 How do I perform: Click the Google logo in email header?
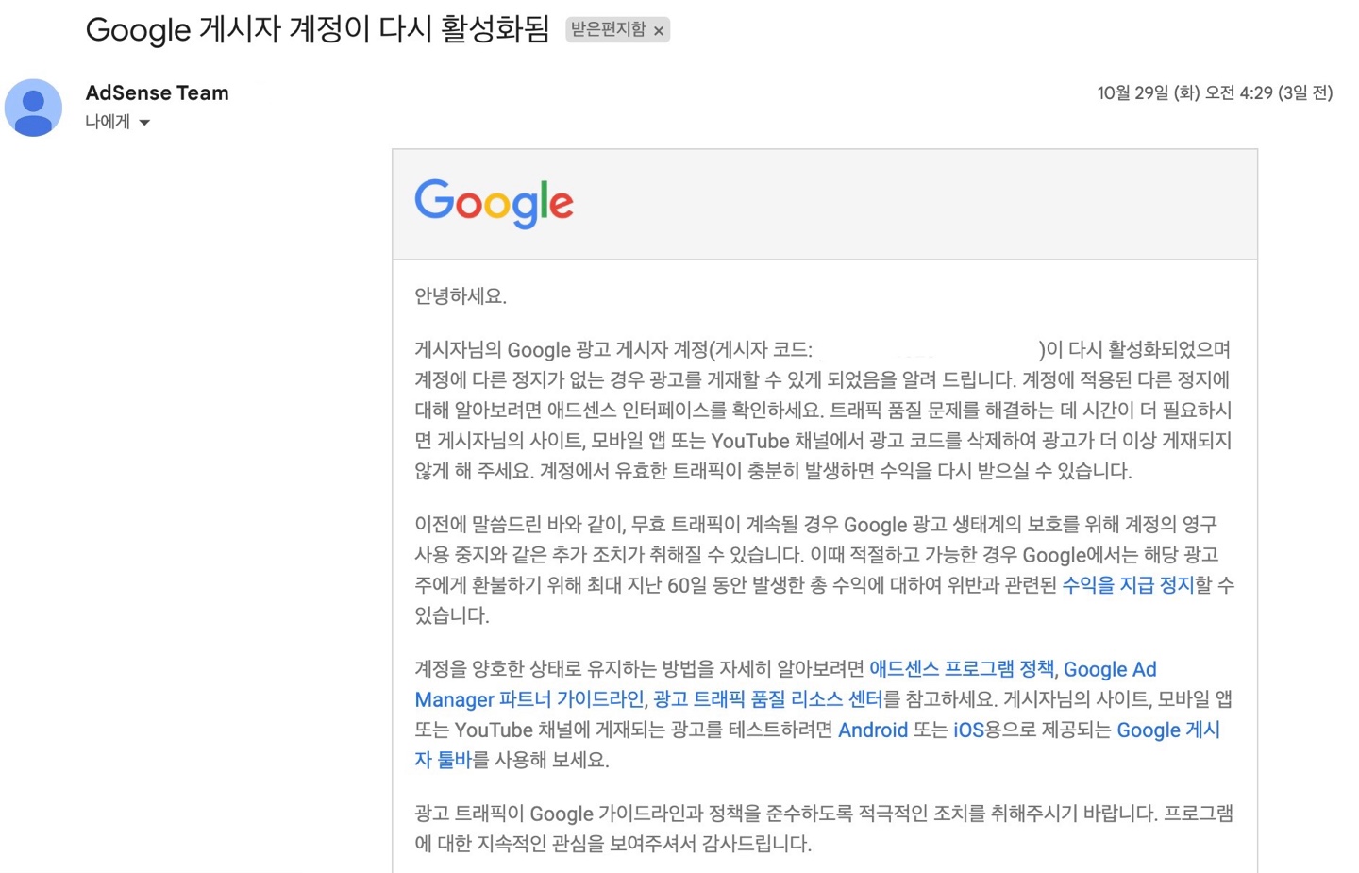coord(494,203)
